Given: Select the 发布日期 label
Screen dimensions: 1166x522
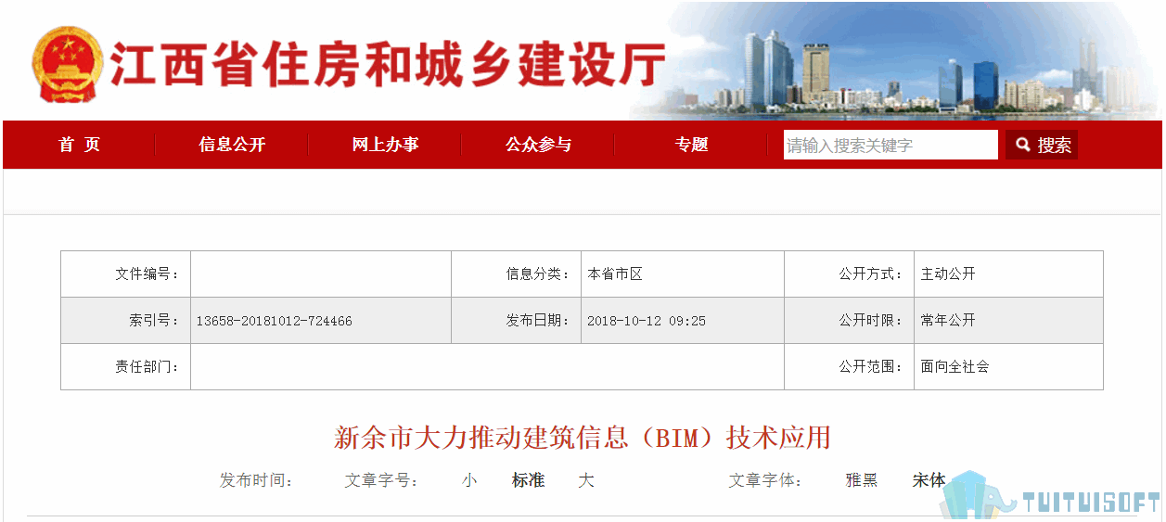Looking at the screenshot, I should [538, 321].
